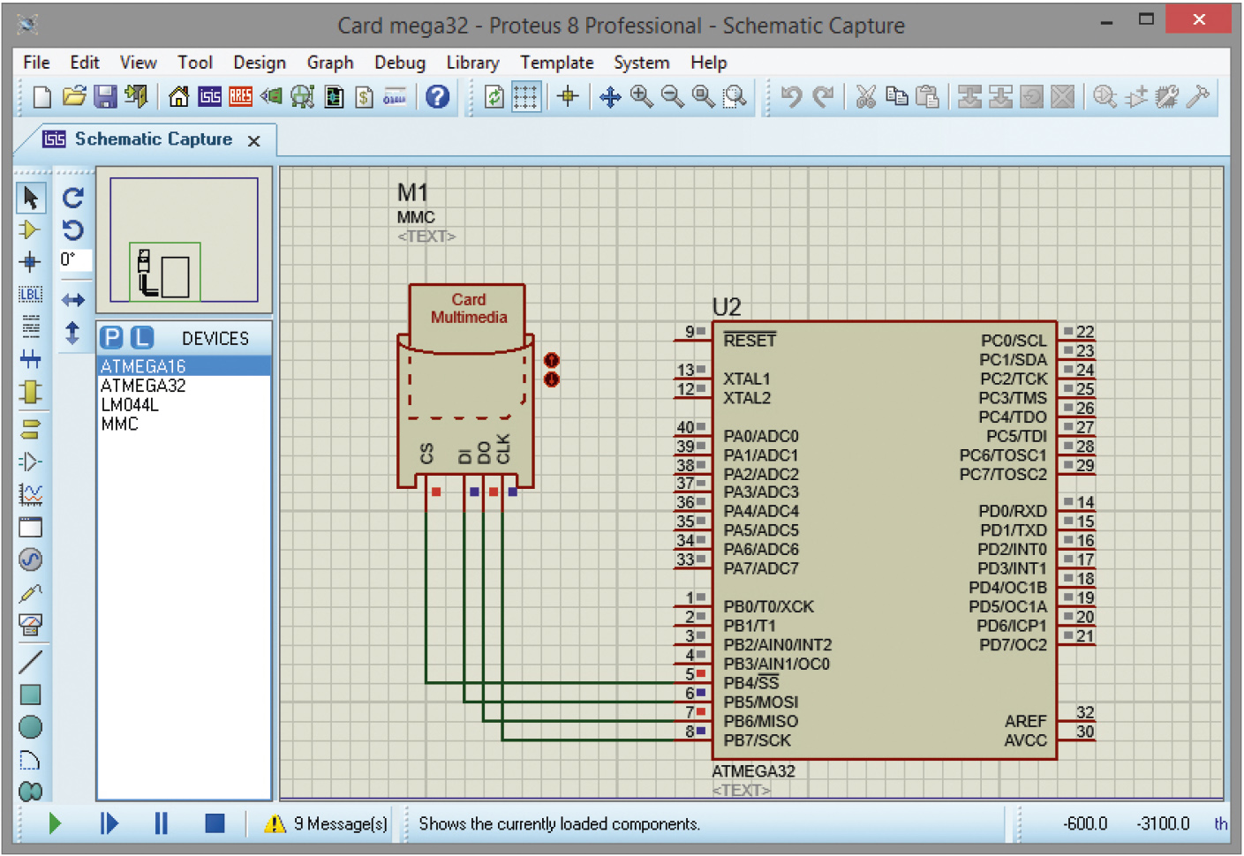Open the Bill of Materials icon
The height and width of the screenshot is (856, 1244).
click(x=364, y=96)
